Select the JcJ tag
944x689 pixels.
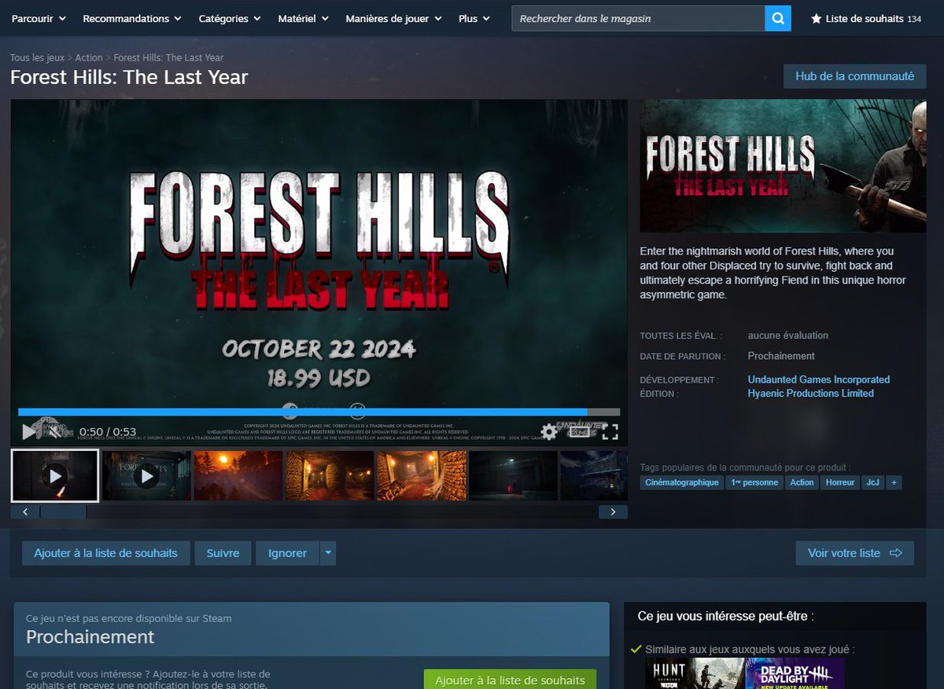pos(872,482)
